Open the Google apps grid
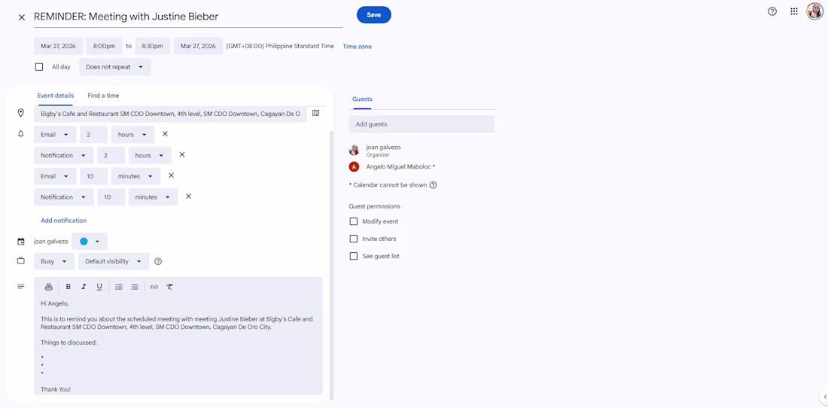The image size is (828, 408). 793,11
